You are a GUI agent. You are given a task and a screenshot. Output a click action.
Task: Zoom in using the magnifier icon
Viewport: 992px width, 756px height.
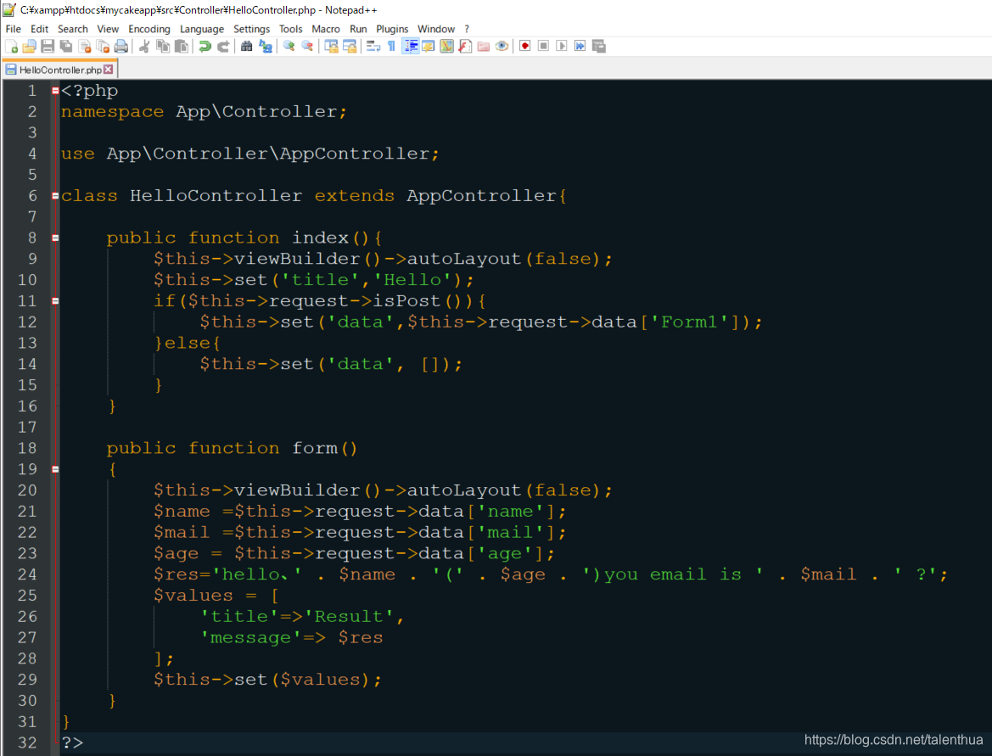click(x=288, y=46)
